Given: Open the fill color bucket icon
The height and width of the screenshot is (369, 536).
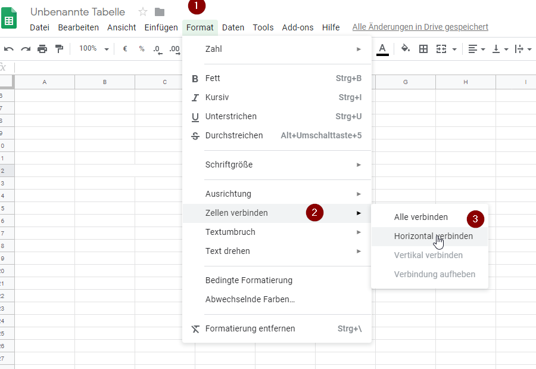Looking at the screenshot, I should coord(406,49).
